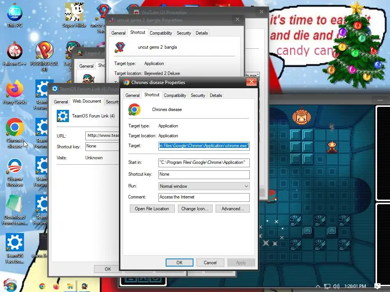
Task: Click the gear icon in TeamOS Forum Link properties
Action: point(62,116)
